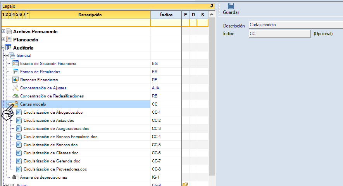Screen dimensions: 343x186
Task: Click the Estado de Resultados icon
Action: (x=16, y=72)
